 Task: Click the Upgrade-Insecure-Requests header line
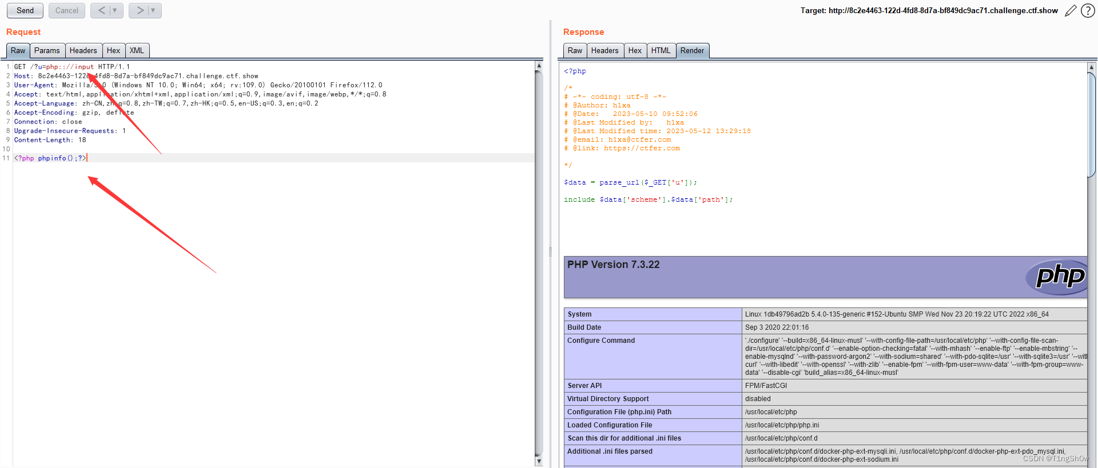(70, 131)
